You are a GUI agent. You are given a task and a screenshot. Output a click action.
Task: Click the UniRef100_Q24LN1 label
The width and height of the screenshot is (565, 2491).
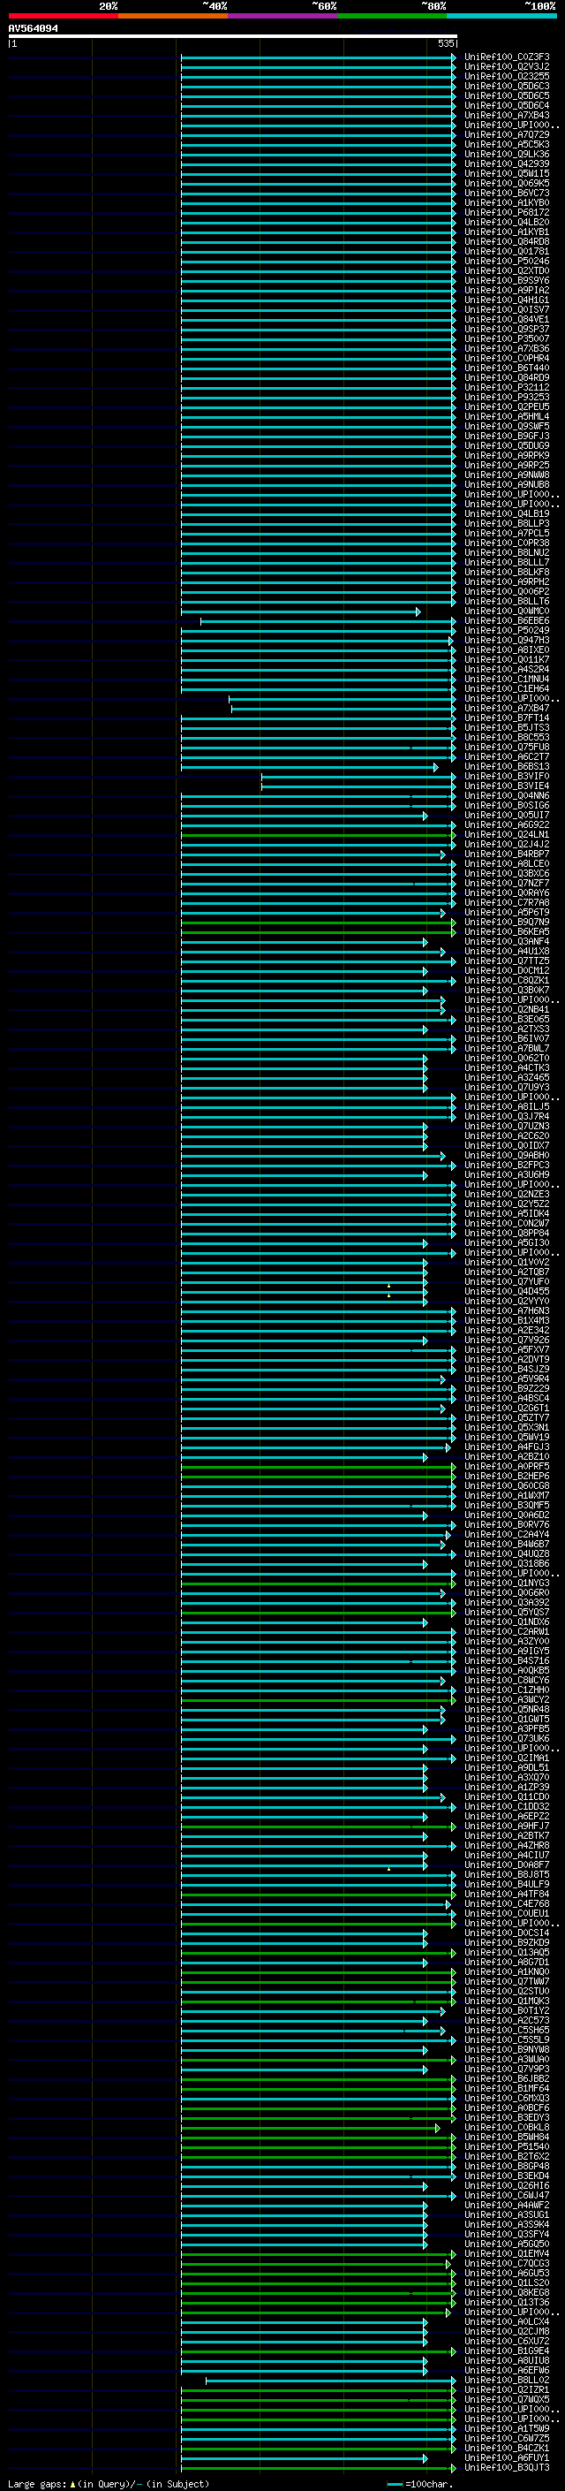(x=507, y=834)
